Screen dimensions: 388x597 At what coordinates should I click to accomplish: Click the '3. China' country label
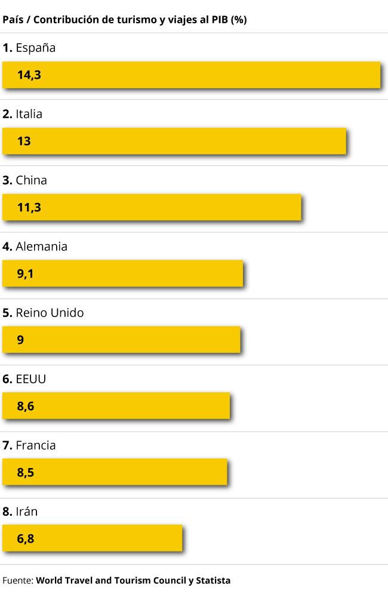pyautogui.click(x=24, y=180)
